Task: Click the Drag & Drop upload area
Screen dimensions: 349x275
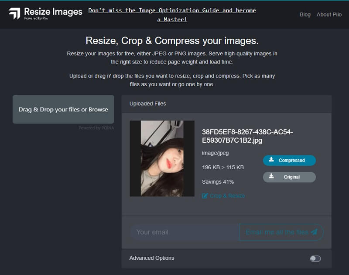Action: [x=63, y=110]
